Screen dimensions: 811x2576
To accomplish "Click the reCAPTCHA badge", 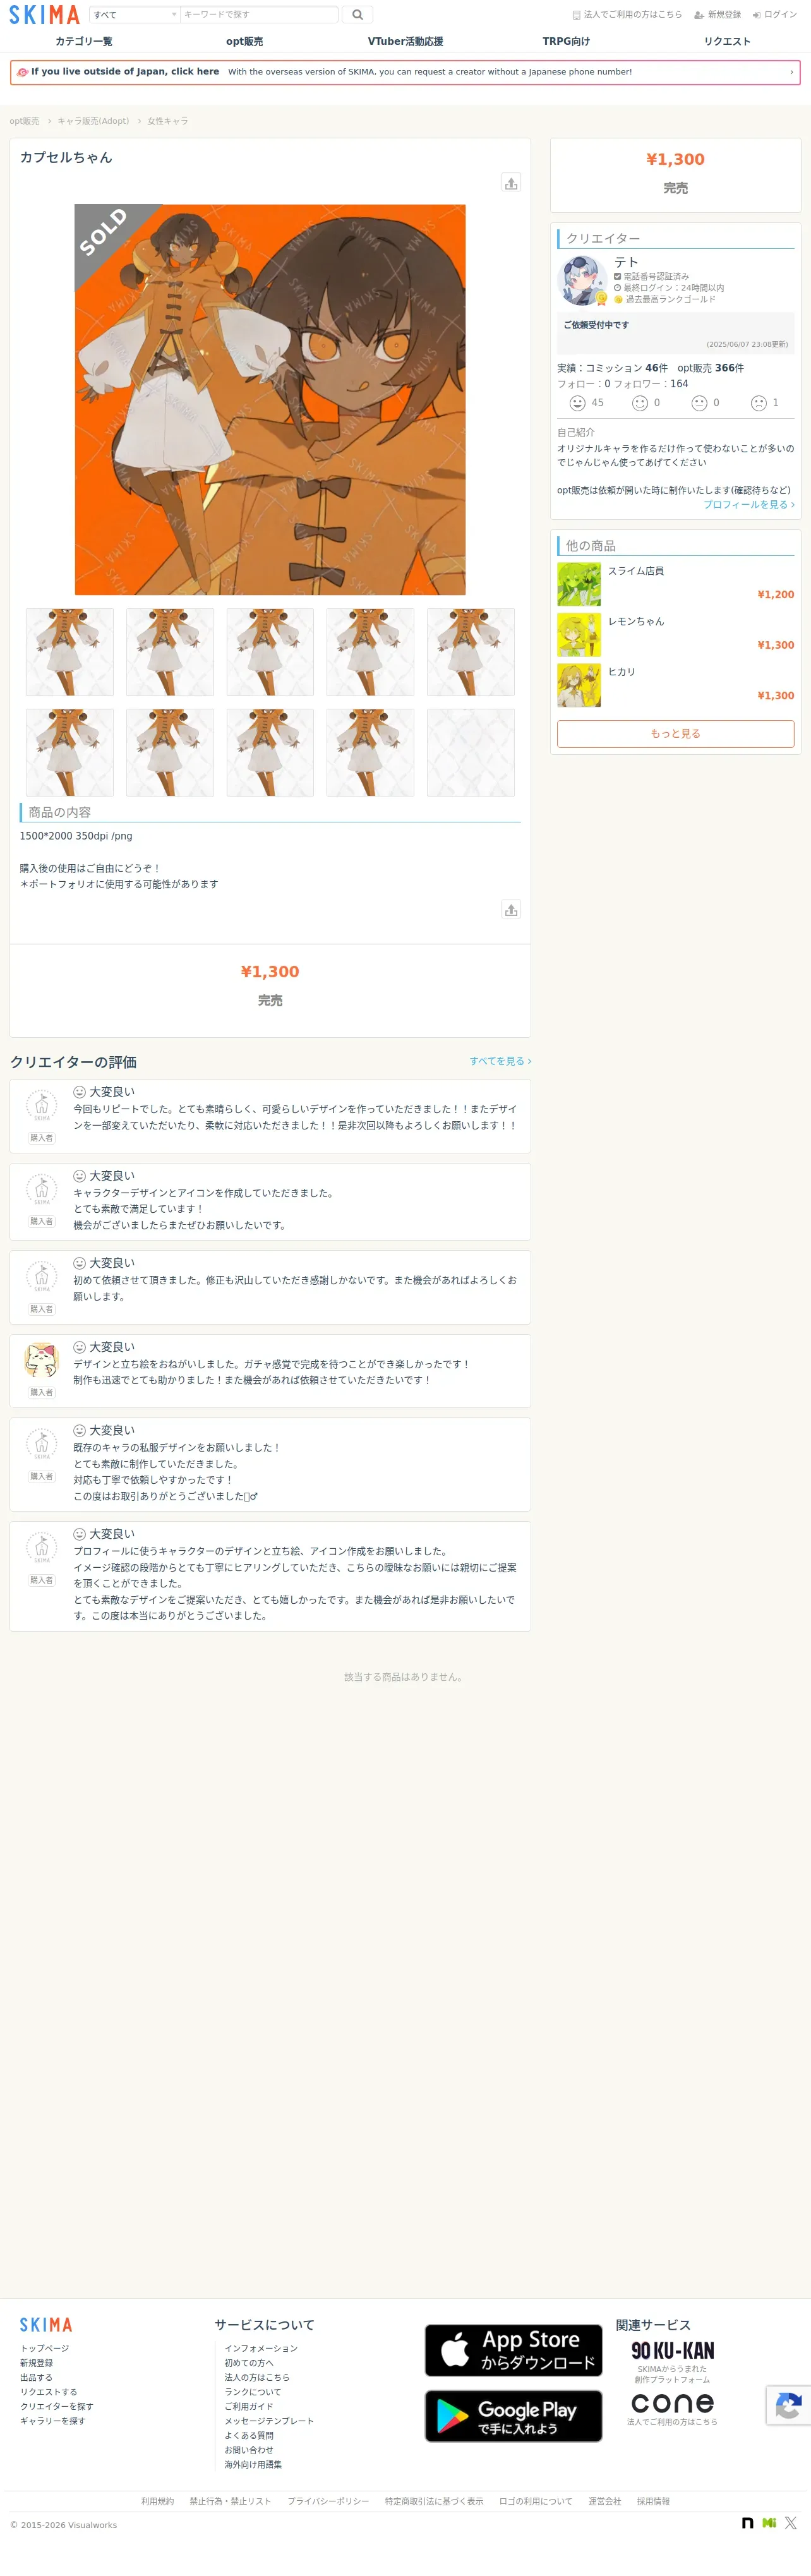I will pos(788,2405).
